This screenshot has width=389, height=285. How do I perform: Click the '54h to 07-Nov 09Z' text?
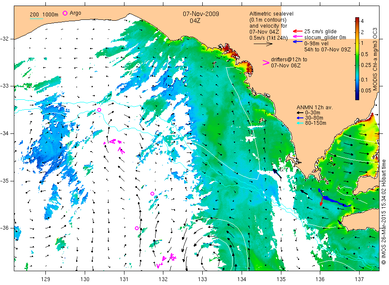328,49
